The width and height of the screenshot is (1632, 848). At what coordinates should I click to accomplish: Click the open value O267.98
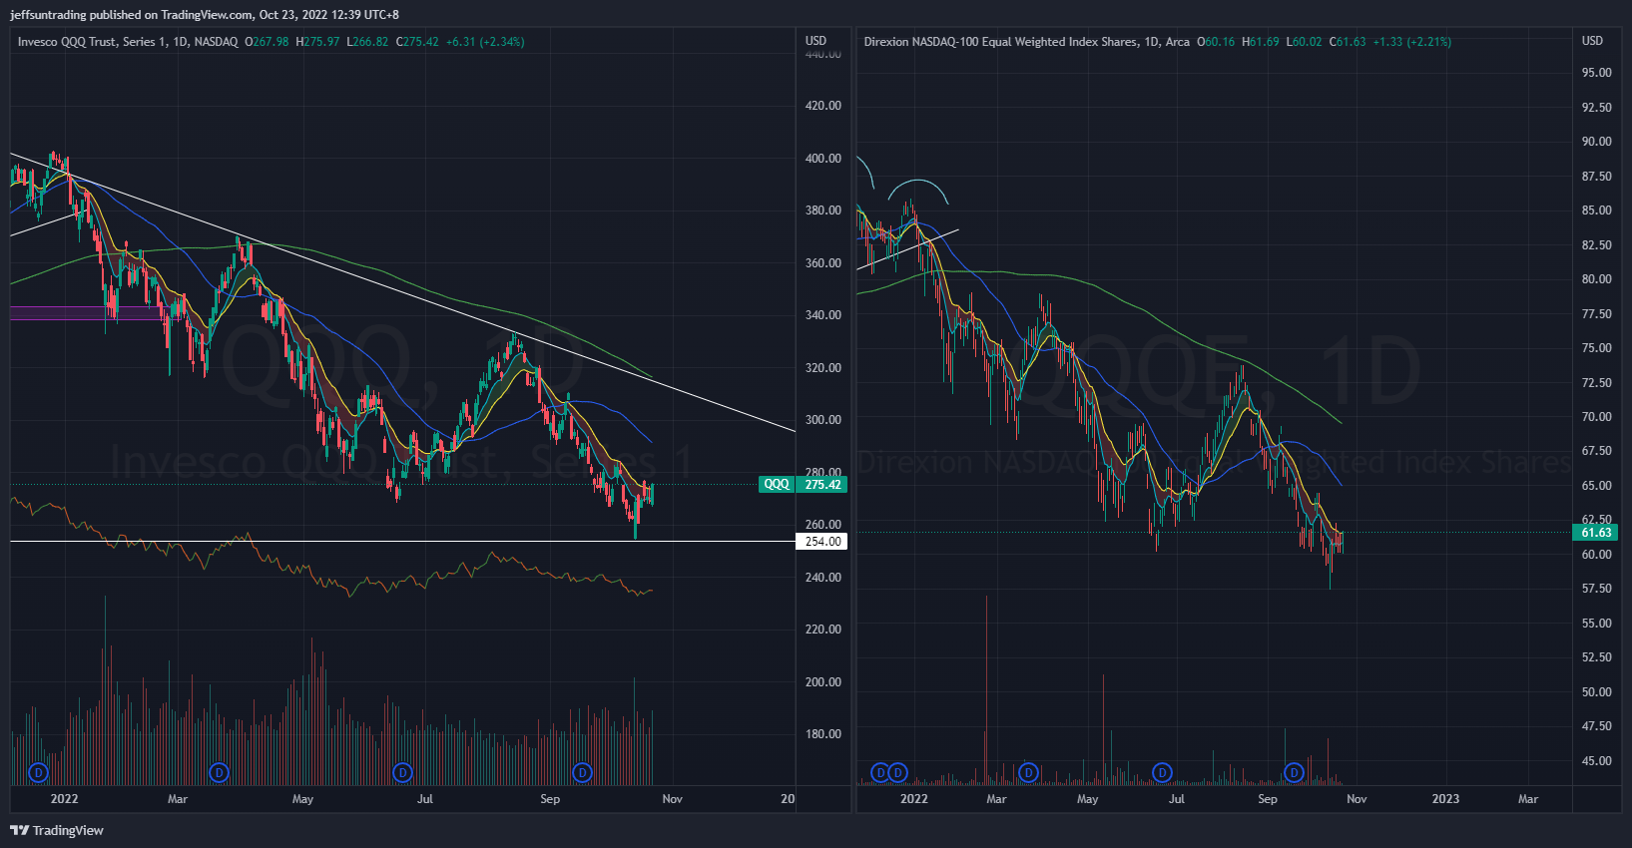pyautogui.click(x=267, y=42)
